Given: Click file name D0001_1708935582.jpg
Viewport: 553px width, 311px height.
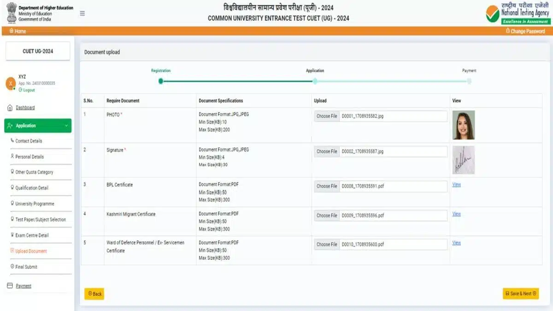Looking at the screenshot, I should (x=363, y=116).
